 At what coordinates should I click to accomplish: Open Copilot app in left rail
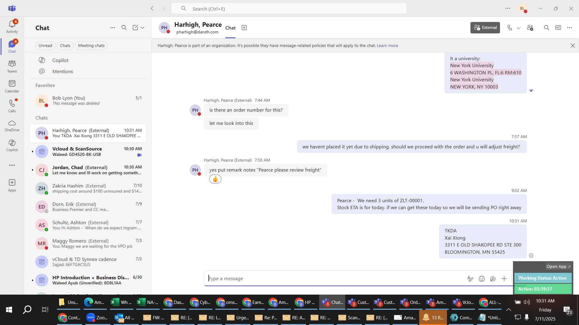[12, 145]
